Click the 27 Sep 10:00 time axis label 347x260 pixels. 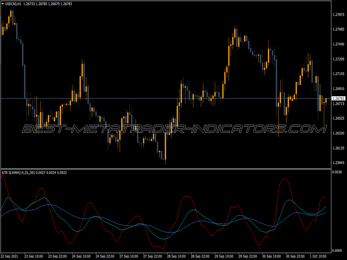128,256
